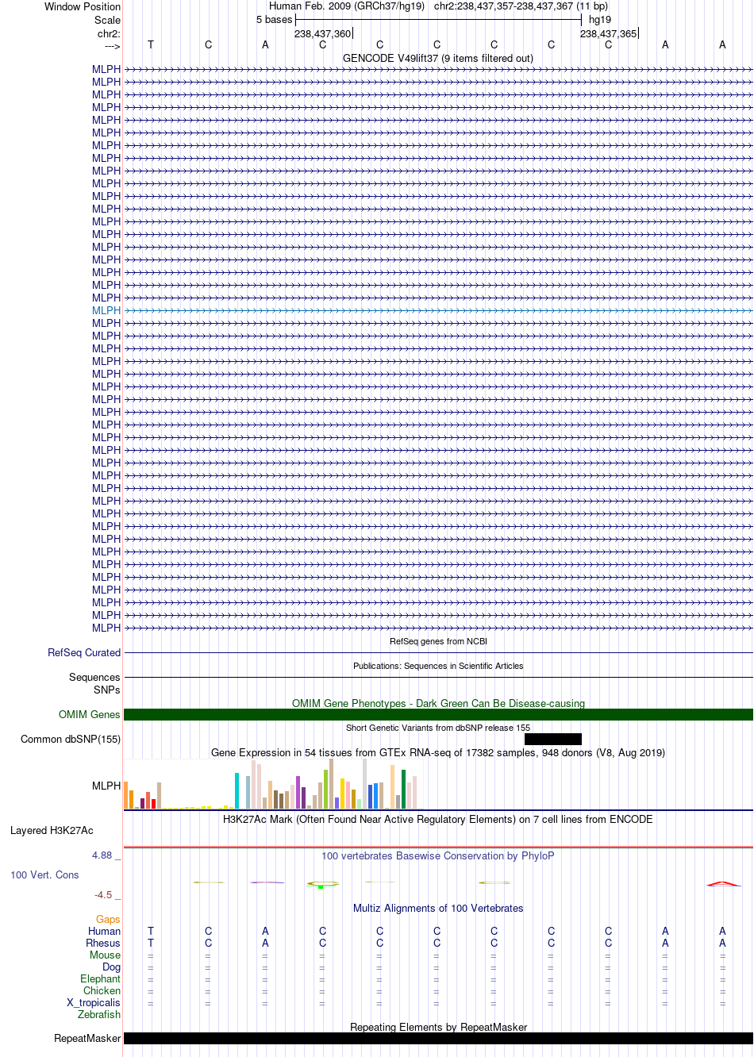The height and width of the screenshot is (1057, 754).
Task: Click the Window Position label
Action: click(83, 7)
